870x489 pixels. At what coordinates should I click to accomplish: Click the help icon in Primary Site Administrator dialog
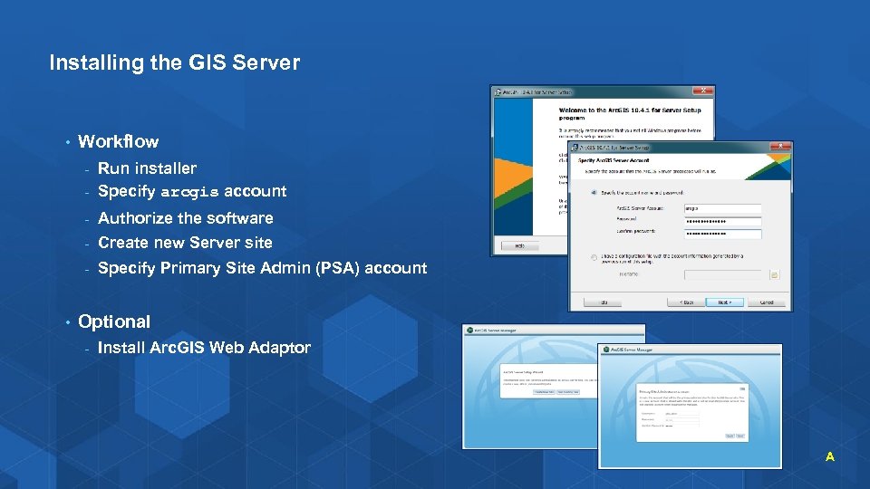(742, 388)
